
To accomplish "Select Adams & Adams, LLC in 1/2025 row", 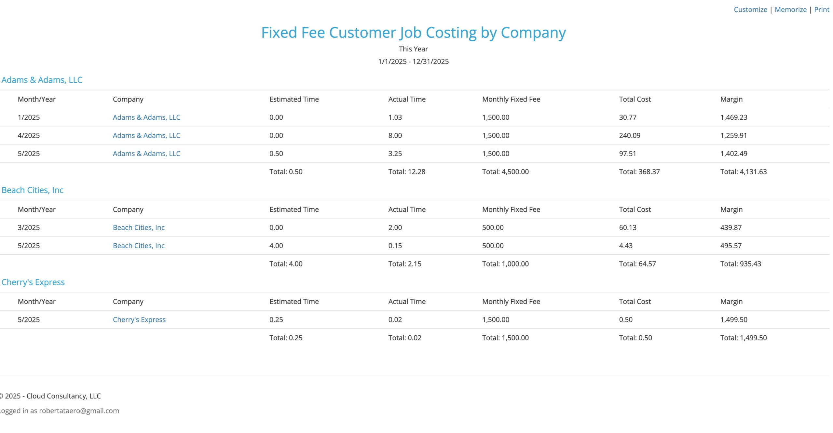I will (146, 117).
